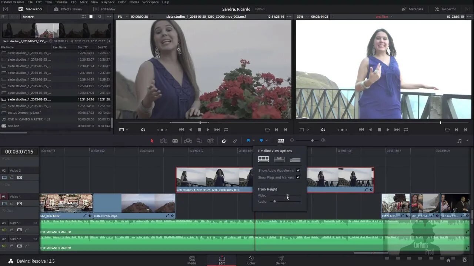Screen dimensions: 474x266
Task: Adjust the timeline zoom slider
Action: (x=312, y=140)
